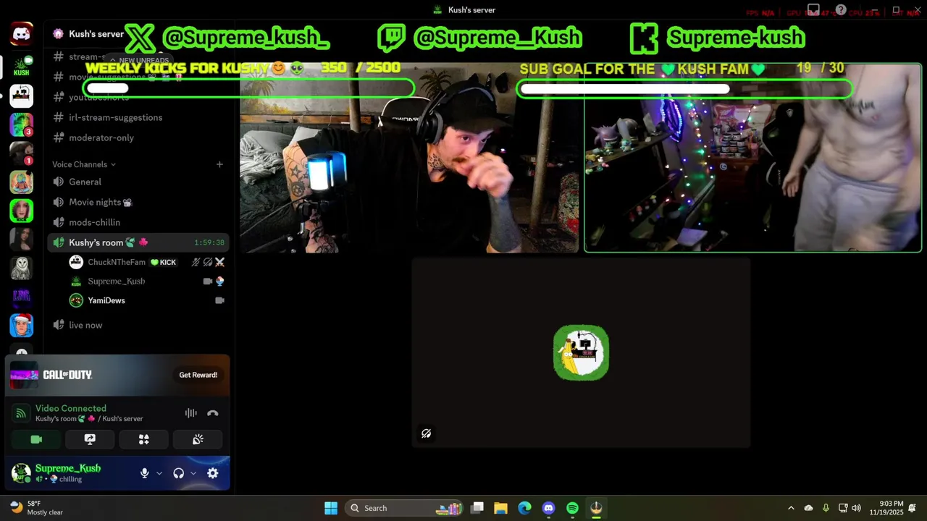Jump to NEW UNREADS indicator
This screenshot has width=927, height=521.
point(140,61)
